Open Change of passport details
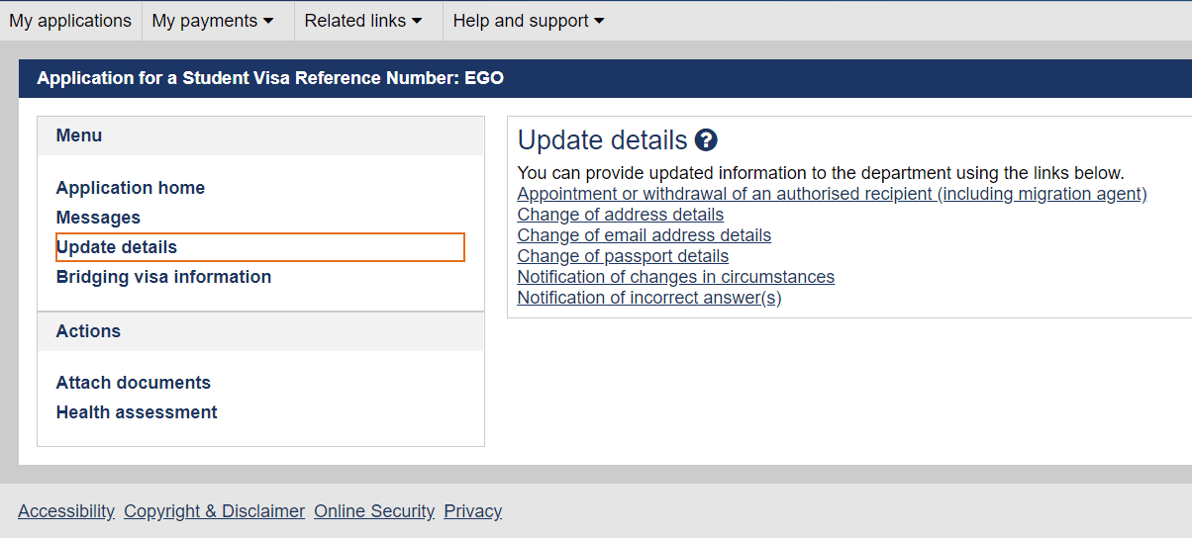 click(623, 256)
